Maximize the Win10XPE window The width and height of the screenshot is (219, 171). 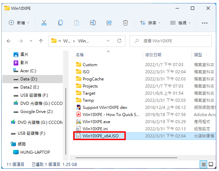point(193,8)
